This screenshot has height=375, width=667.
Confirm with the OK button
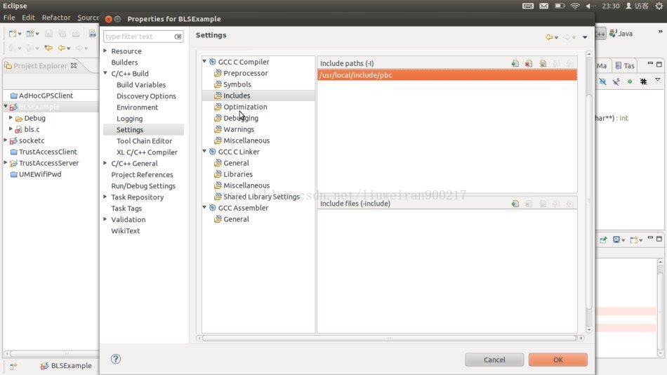pos(557,360)
